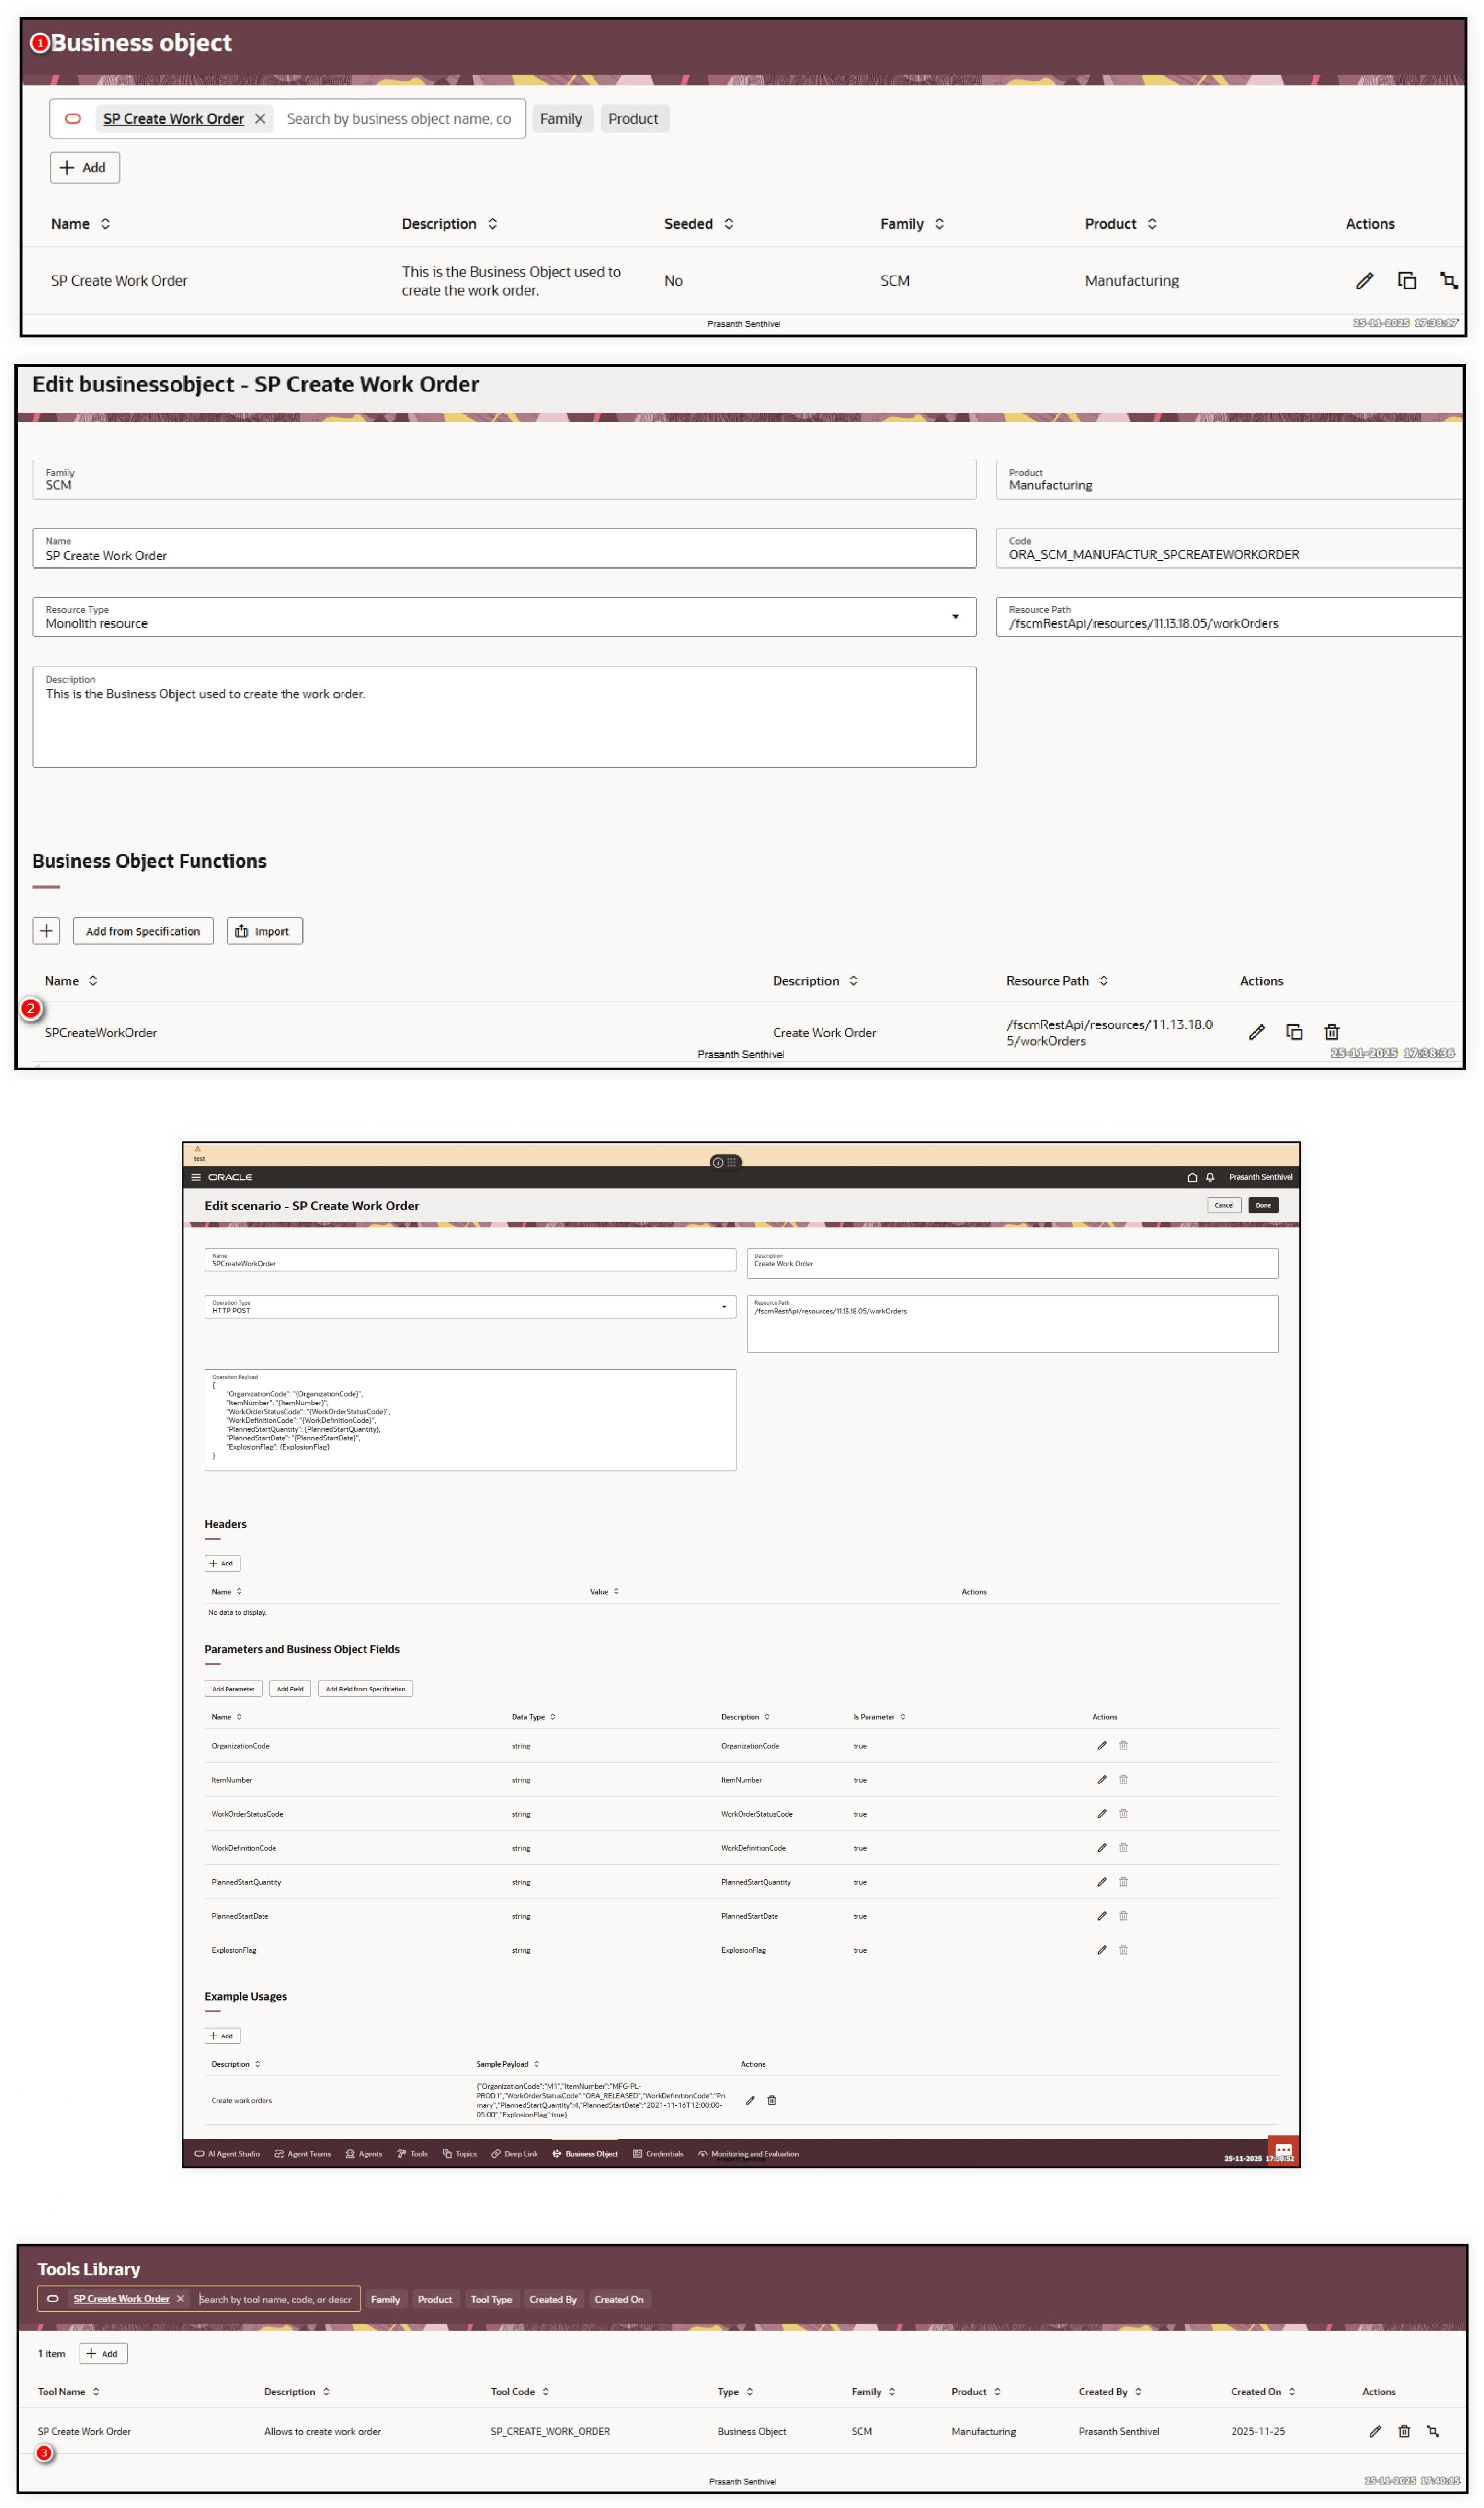This screenshot has height=2508, width=1484.
Task: Edit the OrganizationCode parameter
Action: pyautogui.click(x=1101, y=1745)
